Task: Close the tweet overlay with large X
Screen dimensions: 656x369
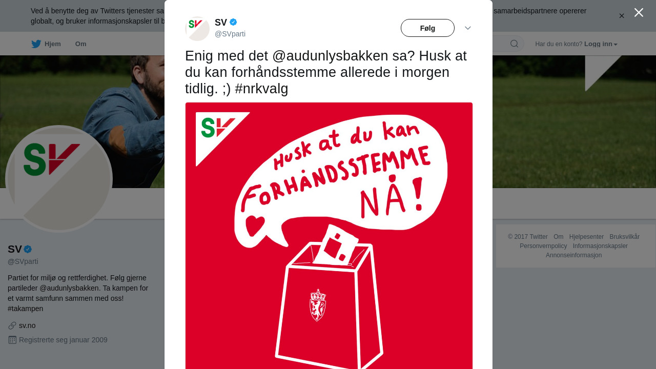Action: tap(639, 12)
